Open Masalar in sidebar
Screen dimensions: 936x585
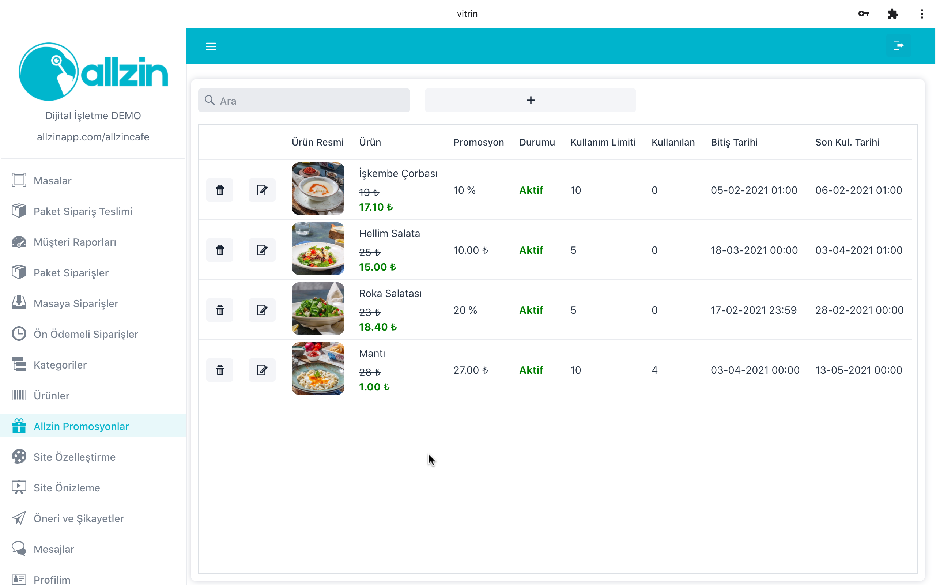(53, 181)
